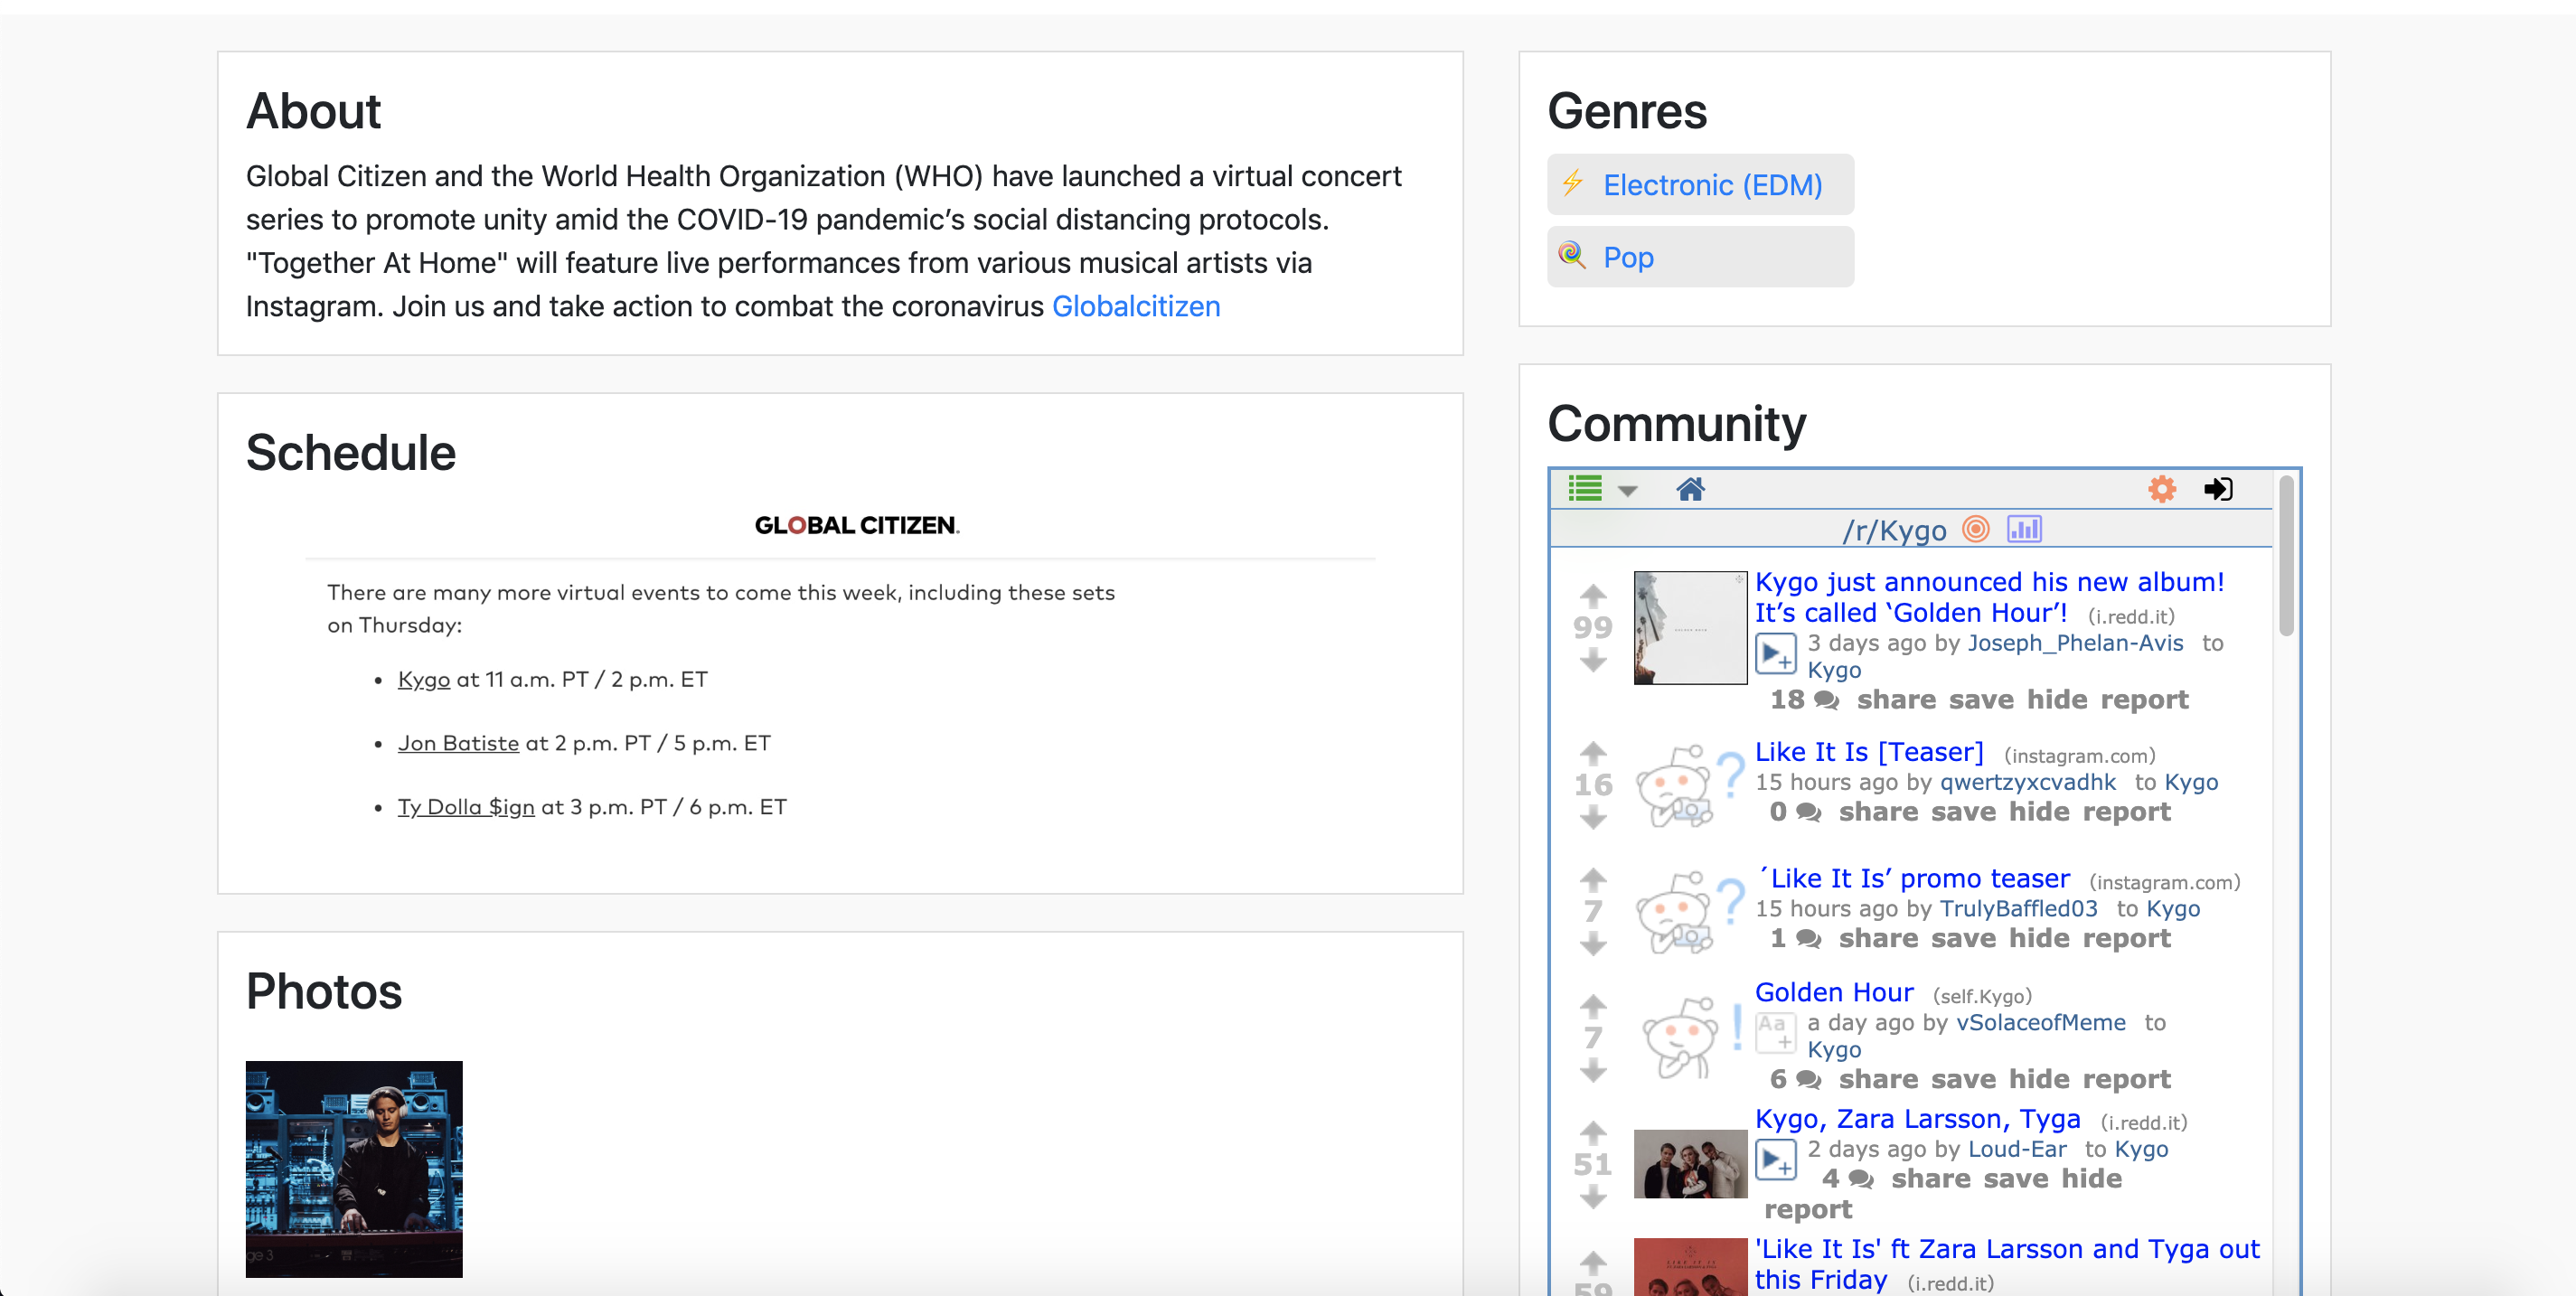The image size is (2576, 1296).
Task: Click Snoo placeholder of Like It Is [Teaser]
Action: tap(1690, 785)
